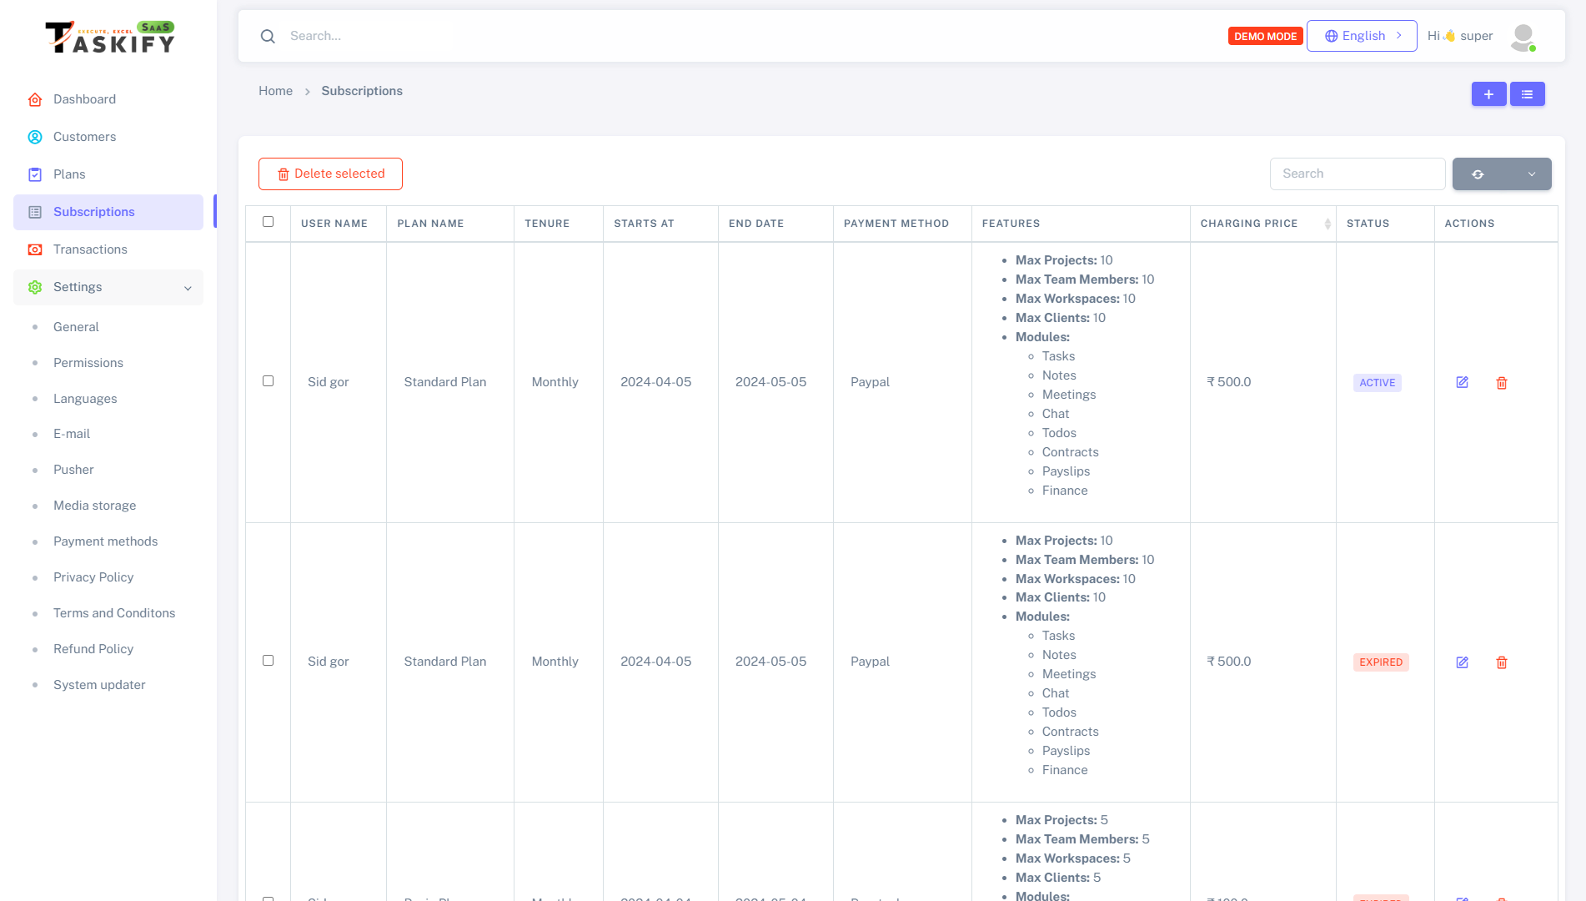
Task: Delete the active Standard Plan subscription
Action: pyautogui.click(x=1501, y=383)
